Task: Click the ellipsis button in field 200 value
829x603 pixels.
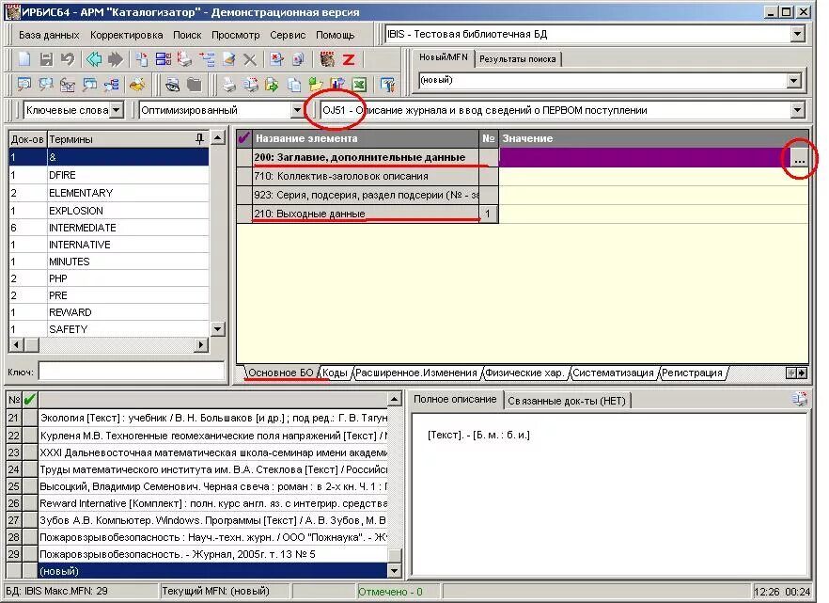Action: tap(799, 158)
